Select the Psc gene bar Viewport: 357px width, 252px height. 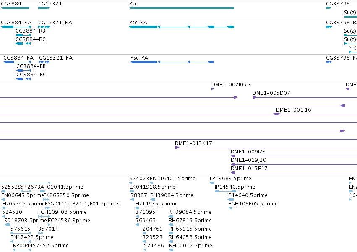[x=182, y=8]
